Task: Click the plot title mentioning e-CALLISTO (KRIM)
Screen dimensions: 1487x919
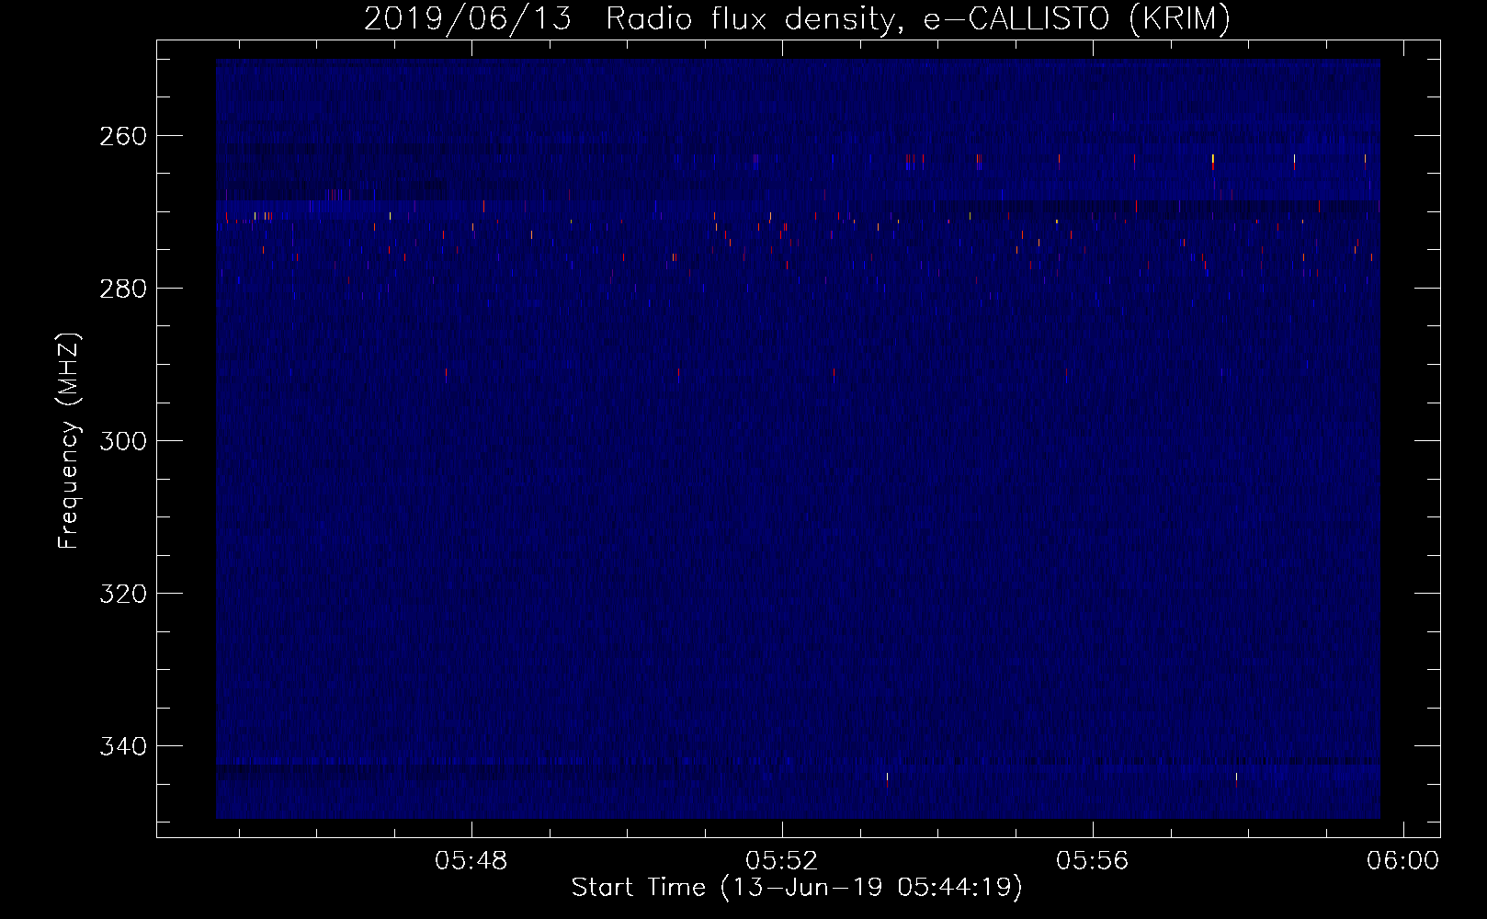Action: 797,18
